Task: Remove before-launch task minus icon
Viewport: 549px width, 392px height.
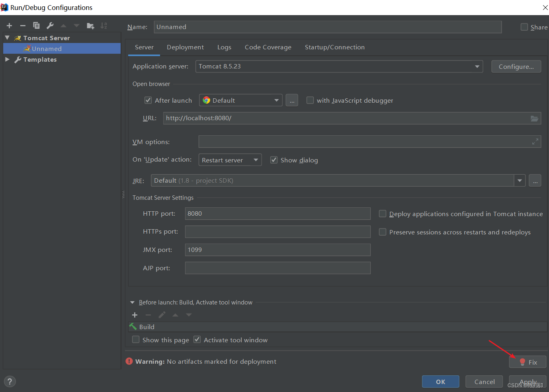Action: click(x=148, y=315)
